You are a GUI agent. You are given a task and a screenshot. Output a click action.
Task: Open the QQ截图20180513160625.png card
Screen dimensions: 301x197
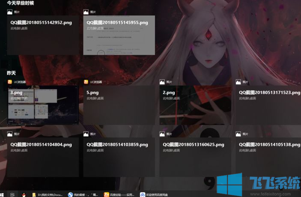point(195,157)
